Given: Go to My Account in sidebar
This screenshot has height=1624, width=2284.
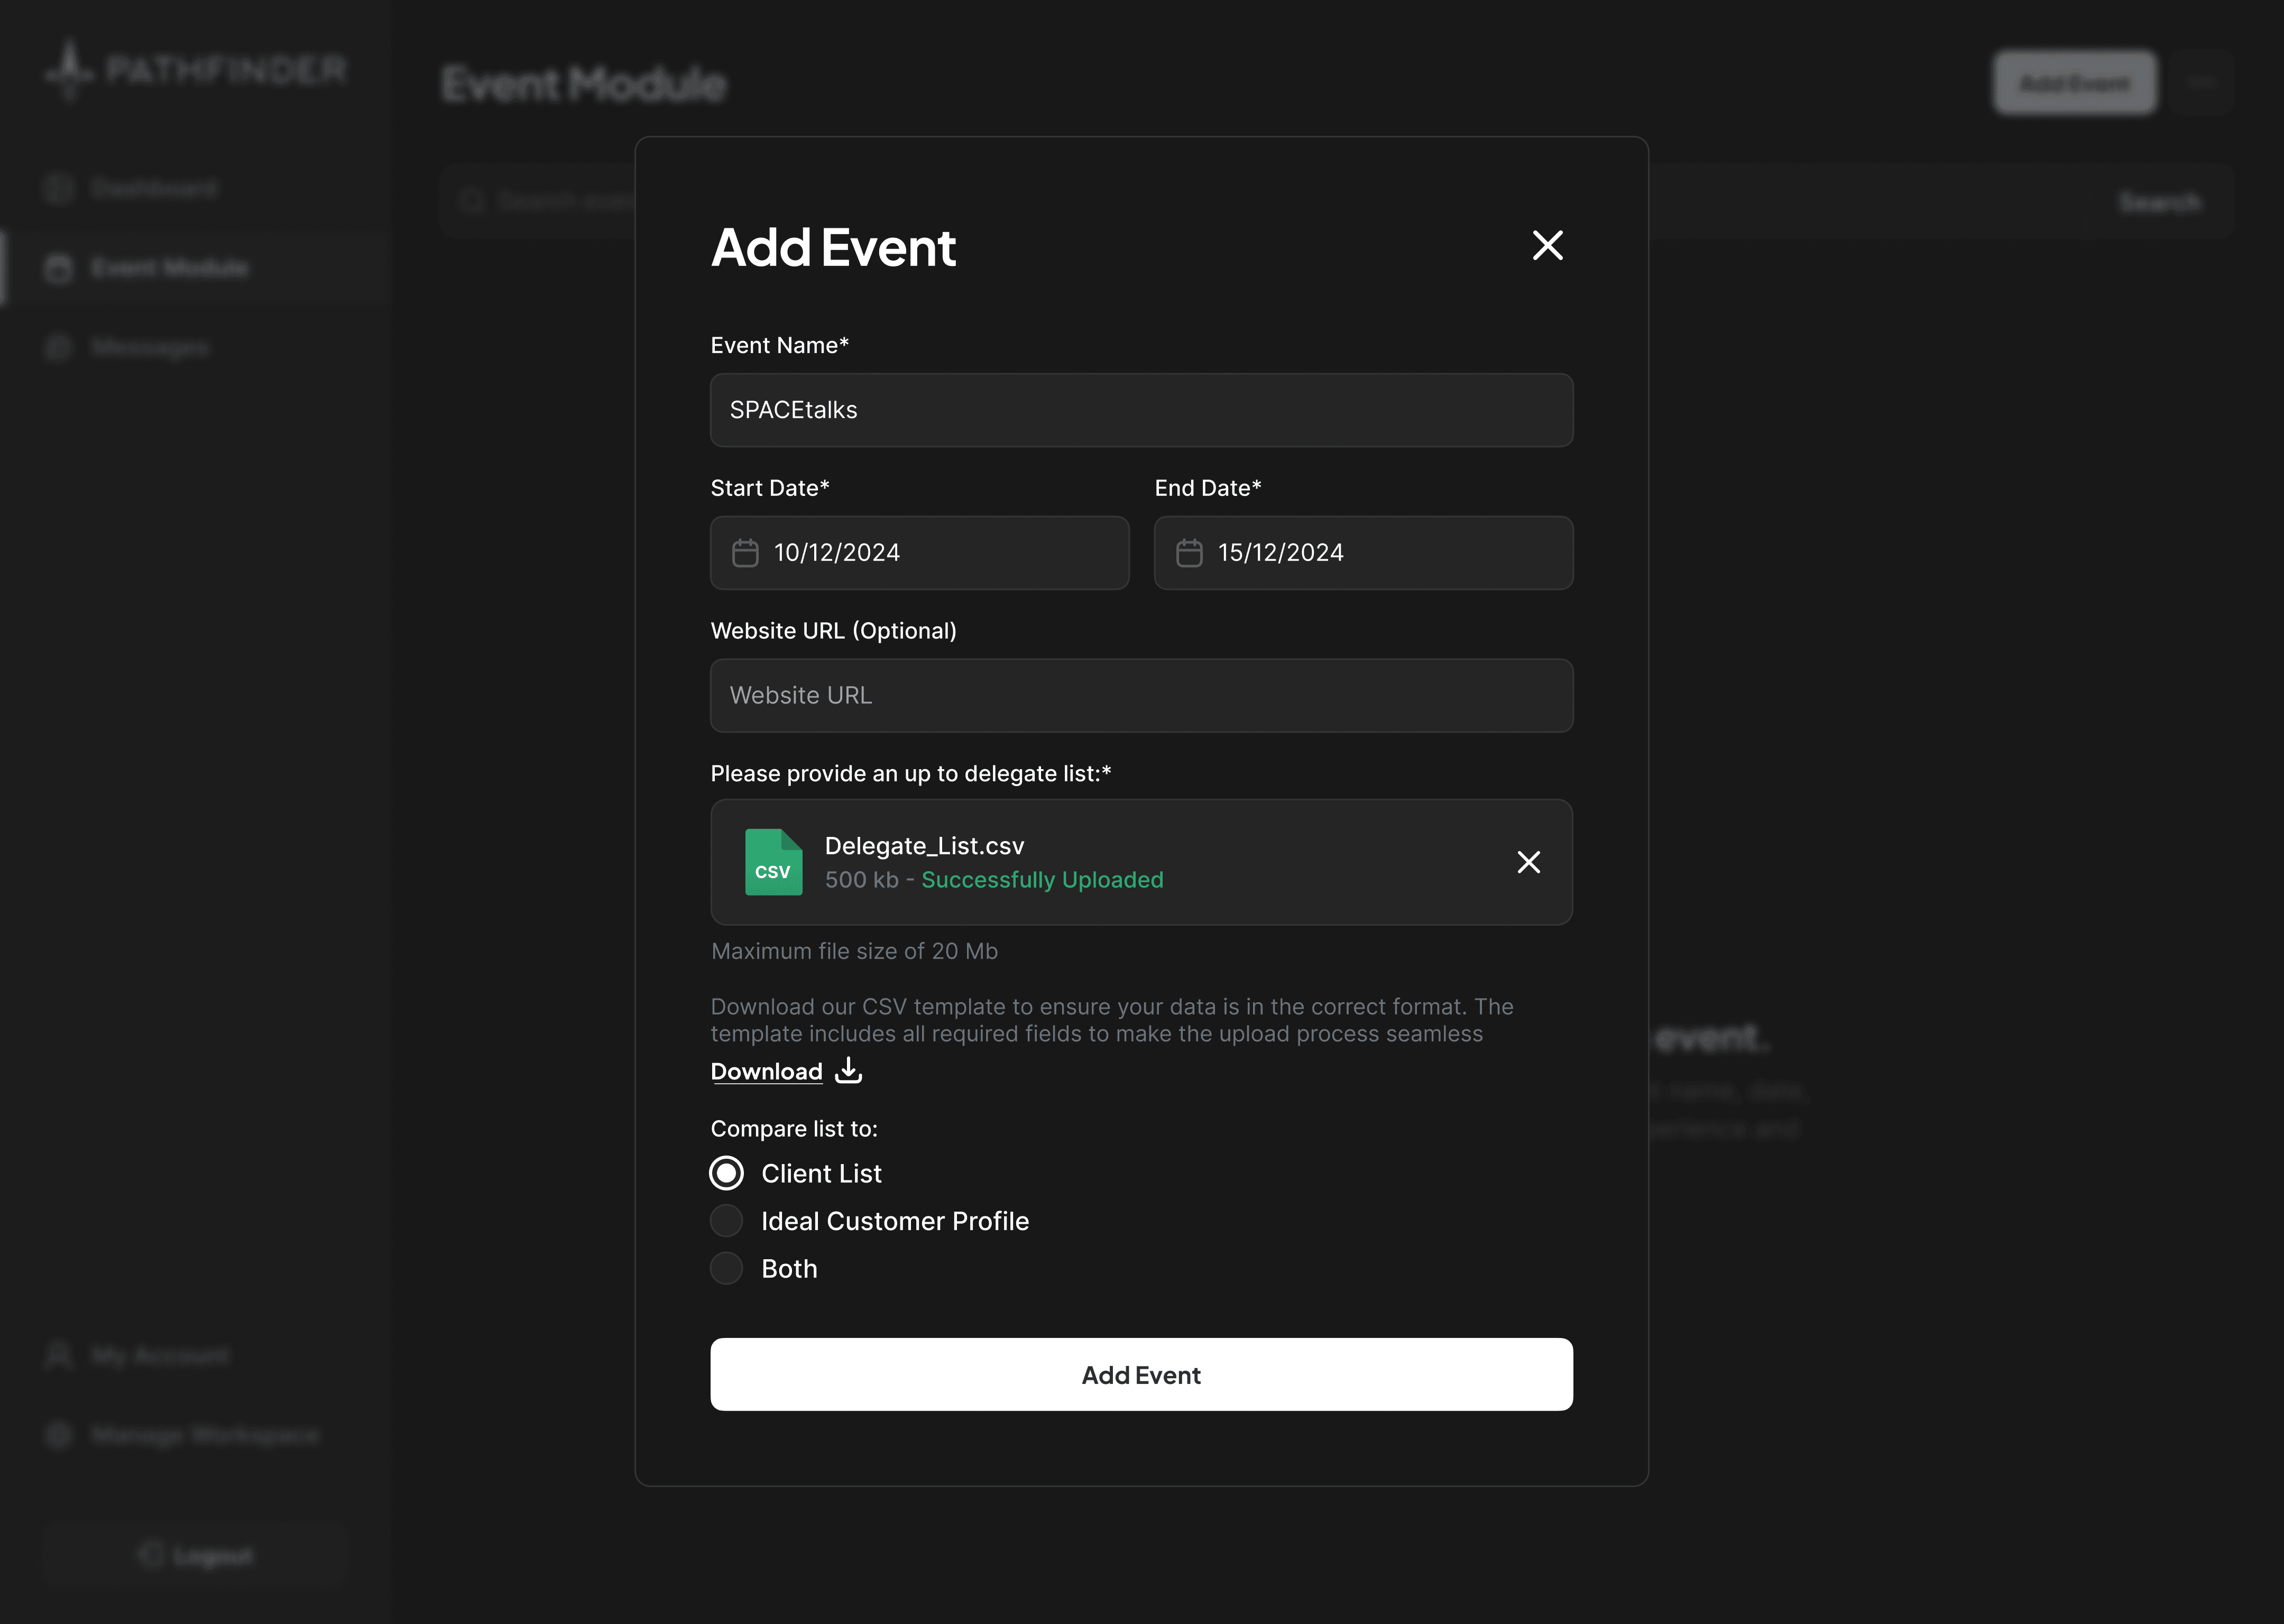Looking at the screenshot, I should coord(160,1355).
